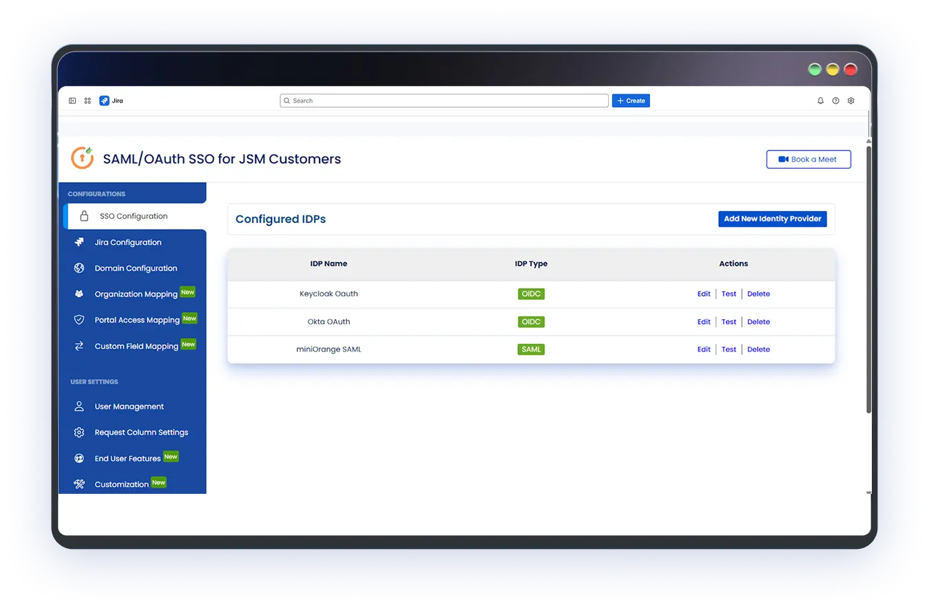Viewport: 929px width, 608px height.
Task: Click the icon for End User Features
Action: [79, 459]
